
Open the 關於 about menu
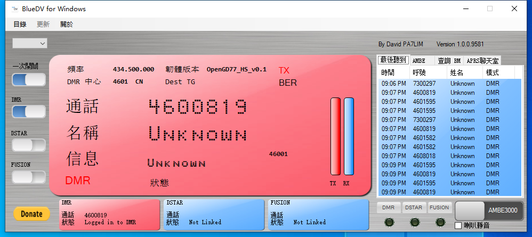(67, 24)
